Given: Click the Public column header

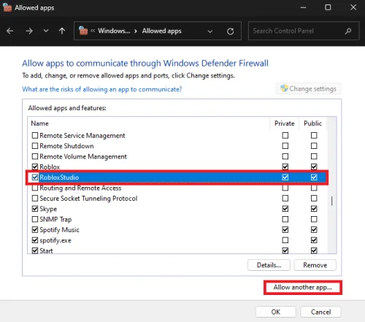Looking at the screenshot, I should tap(312, 123).
